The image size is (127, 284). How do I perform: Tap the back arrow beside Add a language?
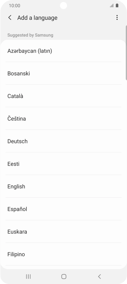pos(10,18)
